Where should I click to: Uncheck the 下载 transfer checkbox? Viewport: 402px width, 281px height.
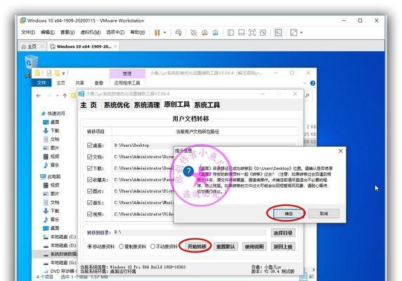point(89,168)
